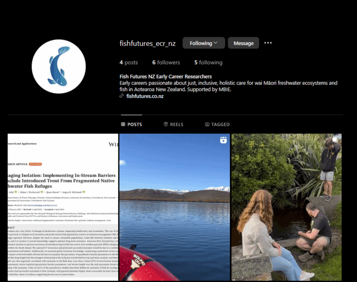Viewport: 357px width, 282px height.
Task: Click the tagged person icon beside TAGGED
Action: point(207,124)
